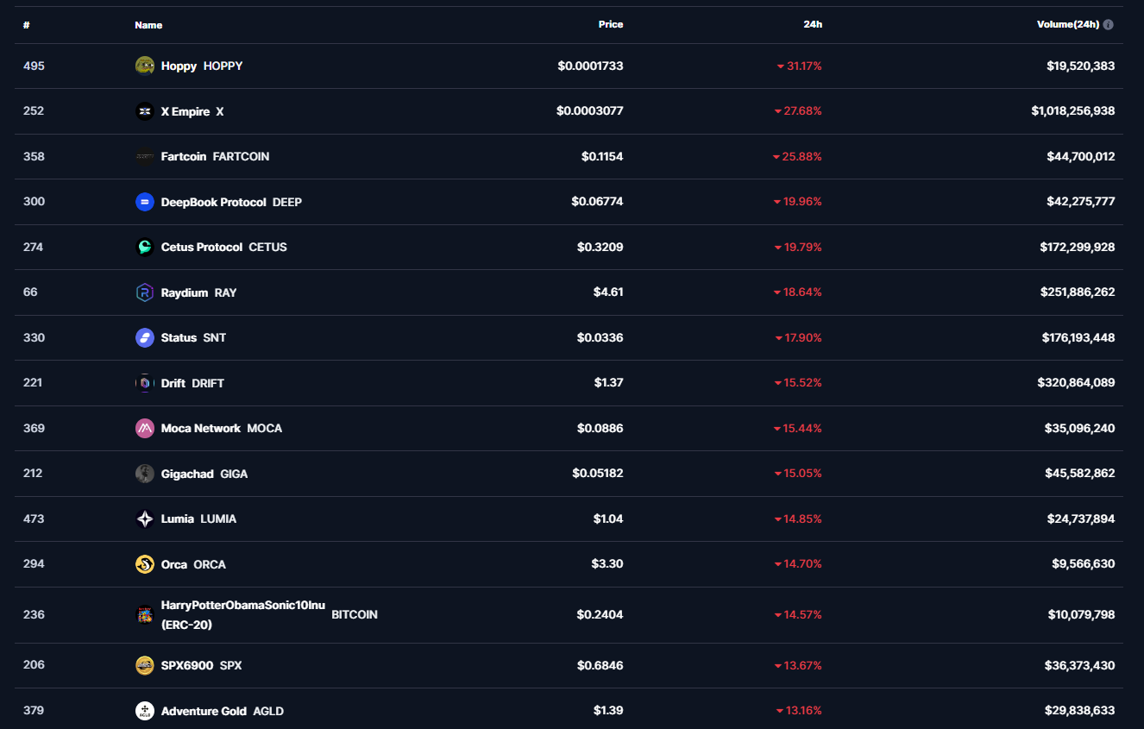Click the DeepBook Protocol logo icon

145,202
